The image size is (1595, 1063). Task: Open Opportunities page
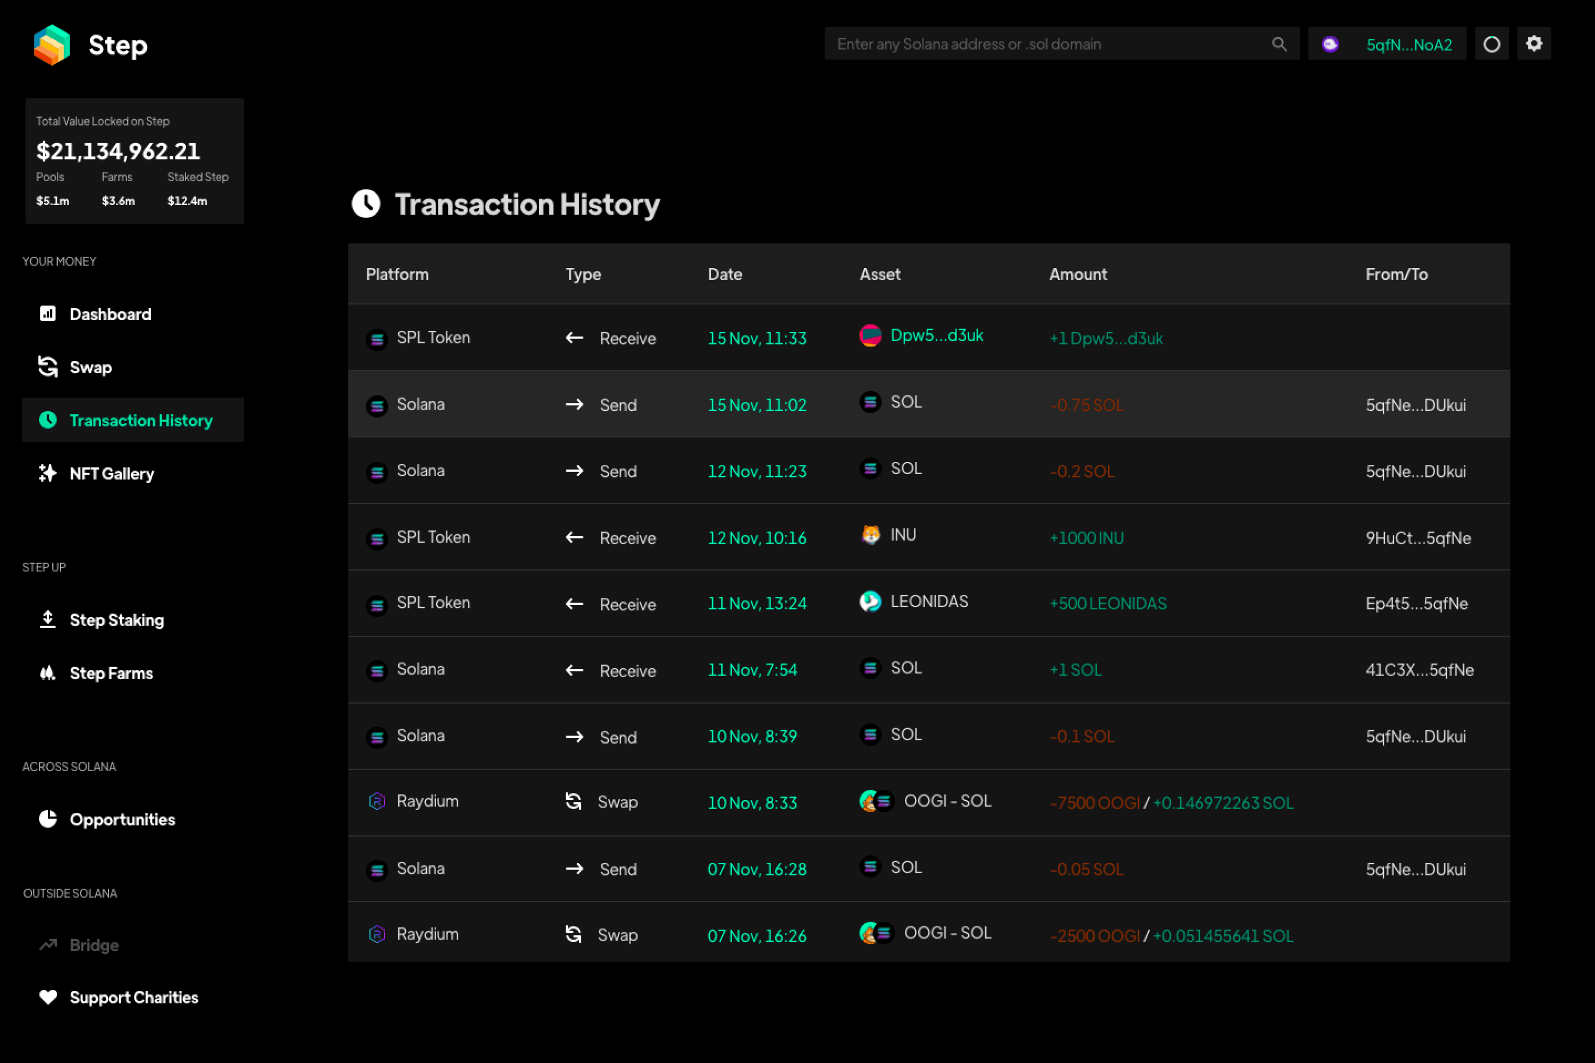point(122,820)
